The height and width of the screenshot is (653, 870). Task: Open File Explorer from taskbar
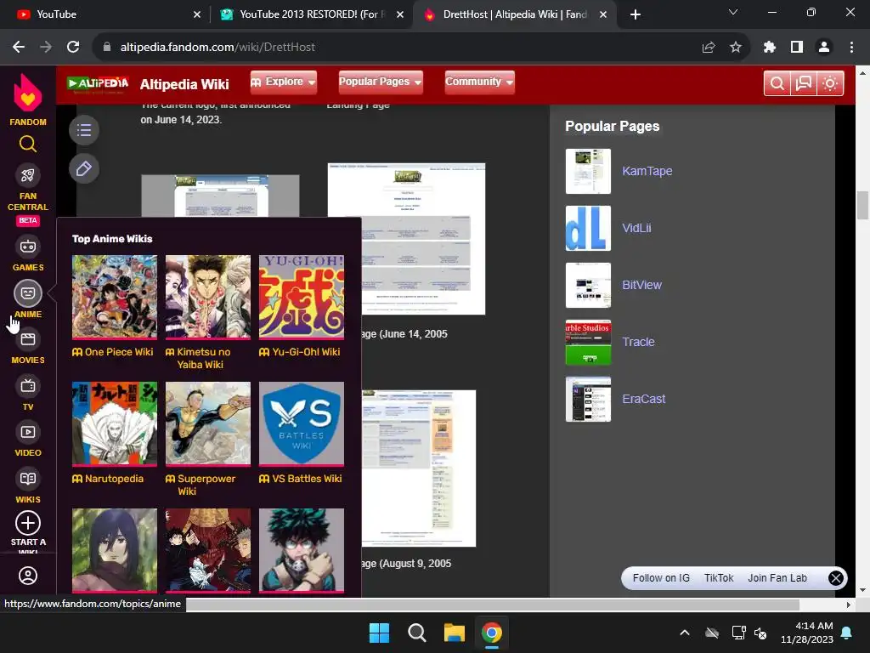coord(454,633)
